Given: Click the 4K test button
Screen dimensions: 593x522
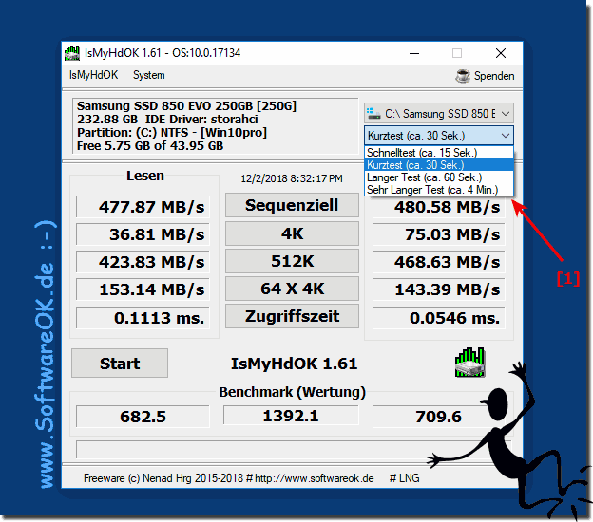Looking at the screenshot, I should (x=292, y=233).
